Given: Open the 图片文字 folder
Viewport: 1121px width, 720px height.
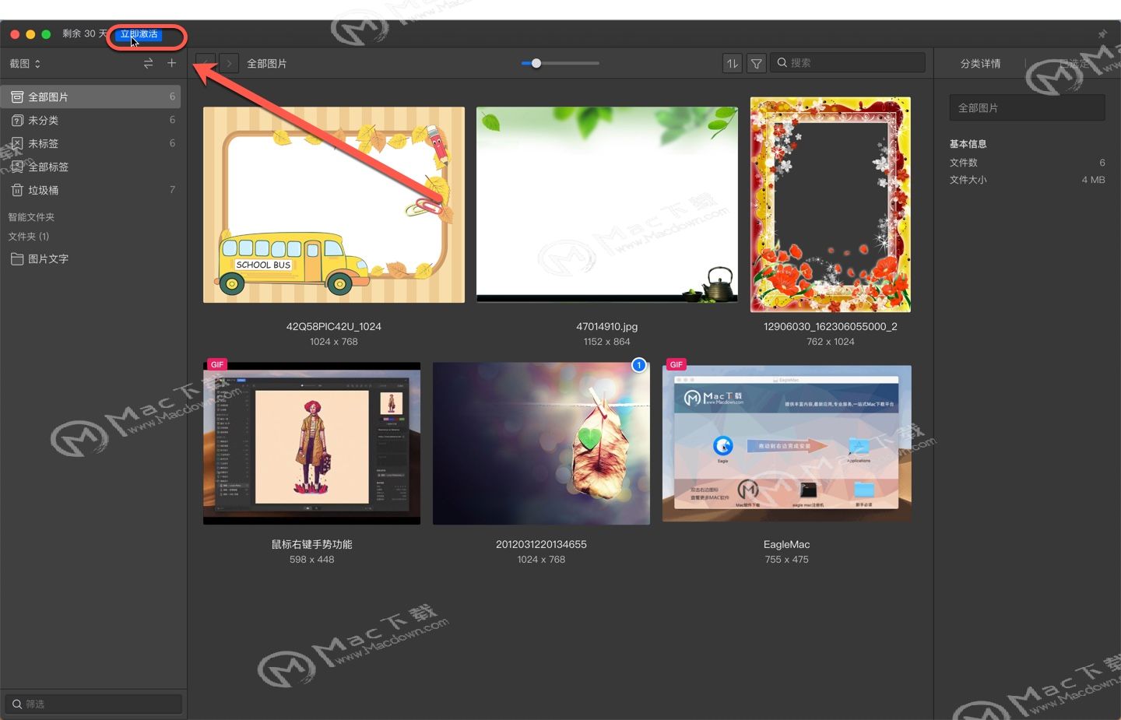Looking at the screenshot, I should coord(92,258).
